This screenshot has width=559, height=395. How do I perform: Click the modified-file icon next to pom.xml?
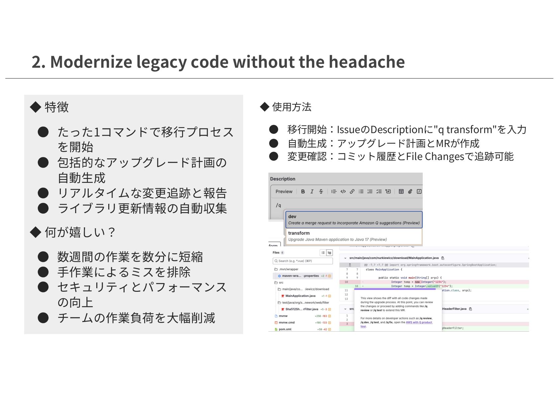[x=329, y=329]
